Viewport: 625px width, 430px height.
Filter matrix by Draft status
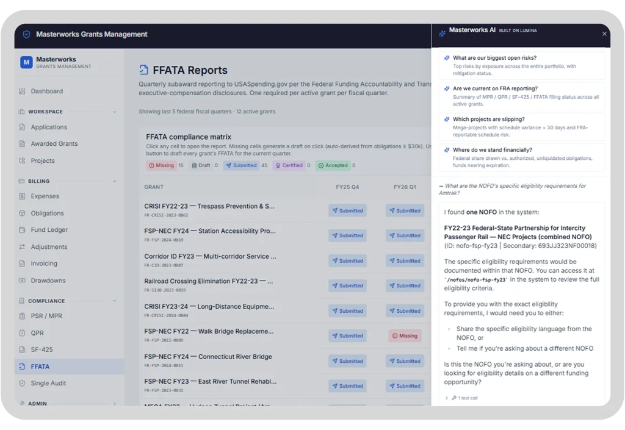201,166
